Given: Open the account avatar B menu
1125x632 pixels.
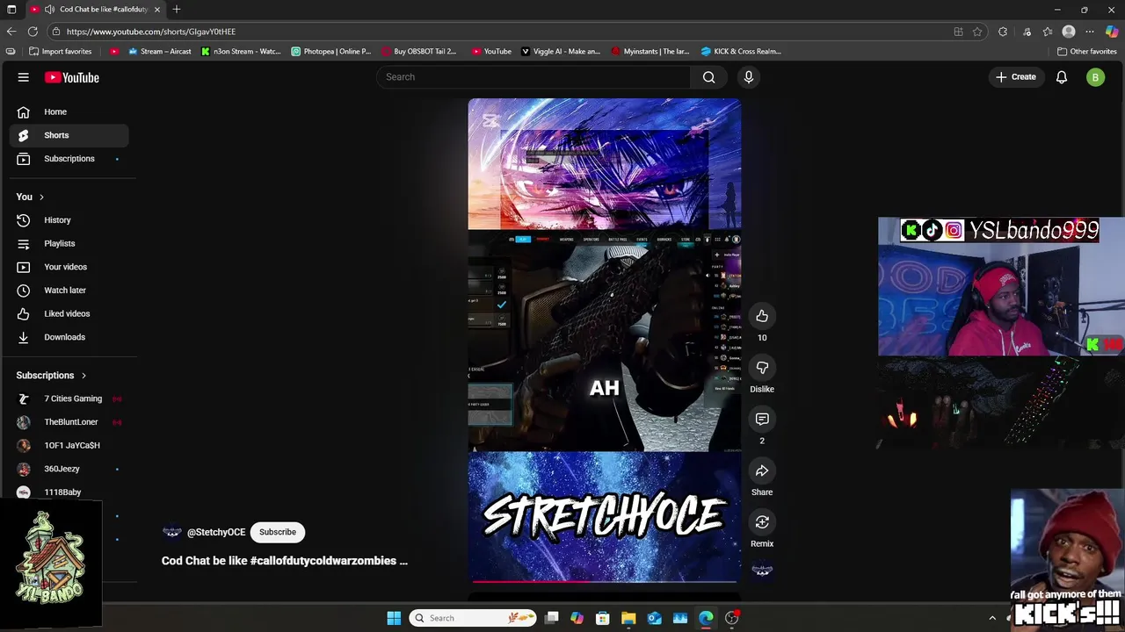Looking at the screenshot, I should point(1095,77).
